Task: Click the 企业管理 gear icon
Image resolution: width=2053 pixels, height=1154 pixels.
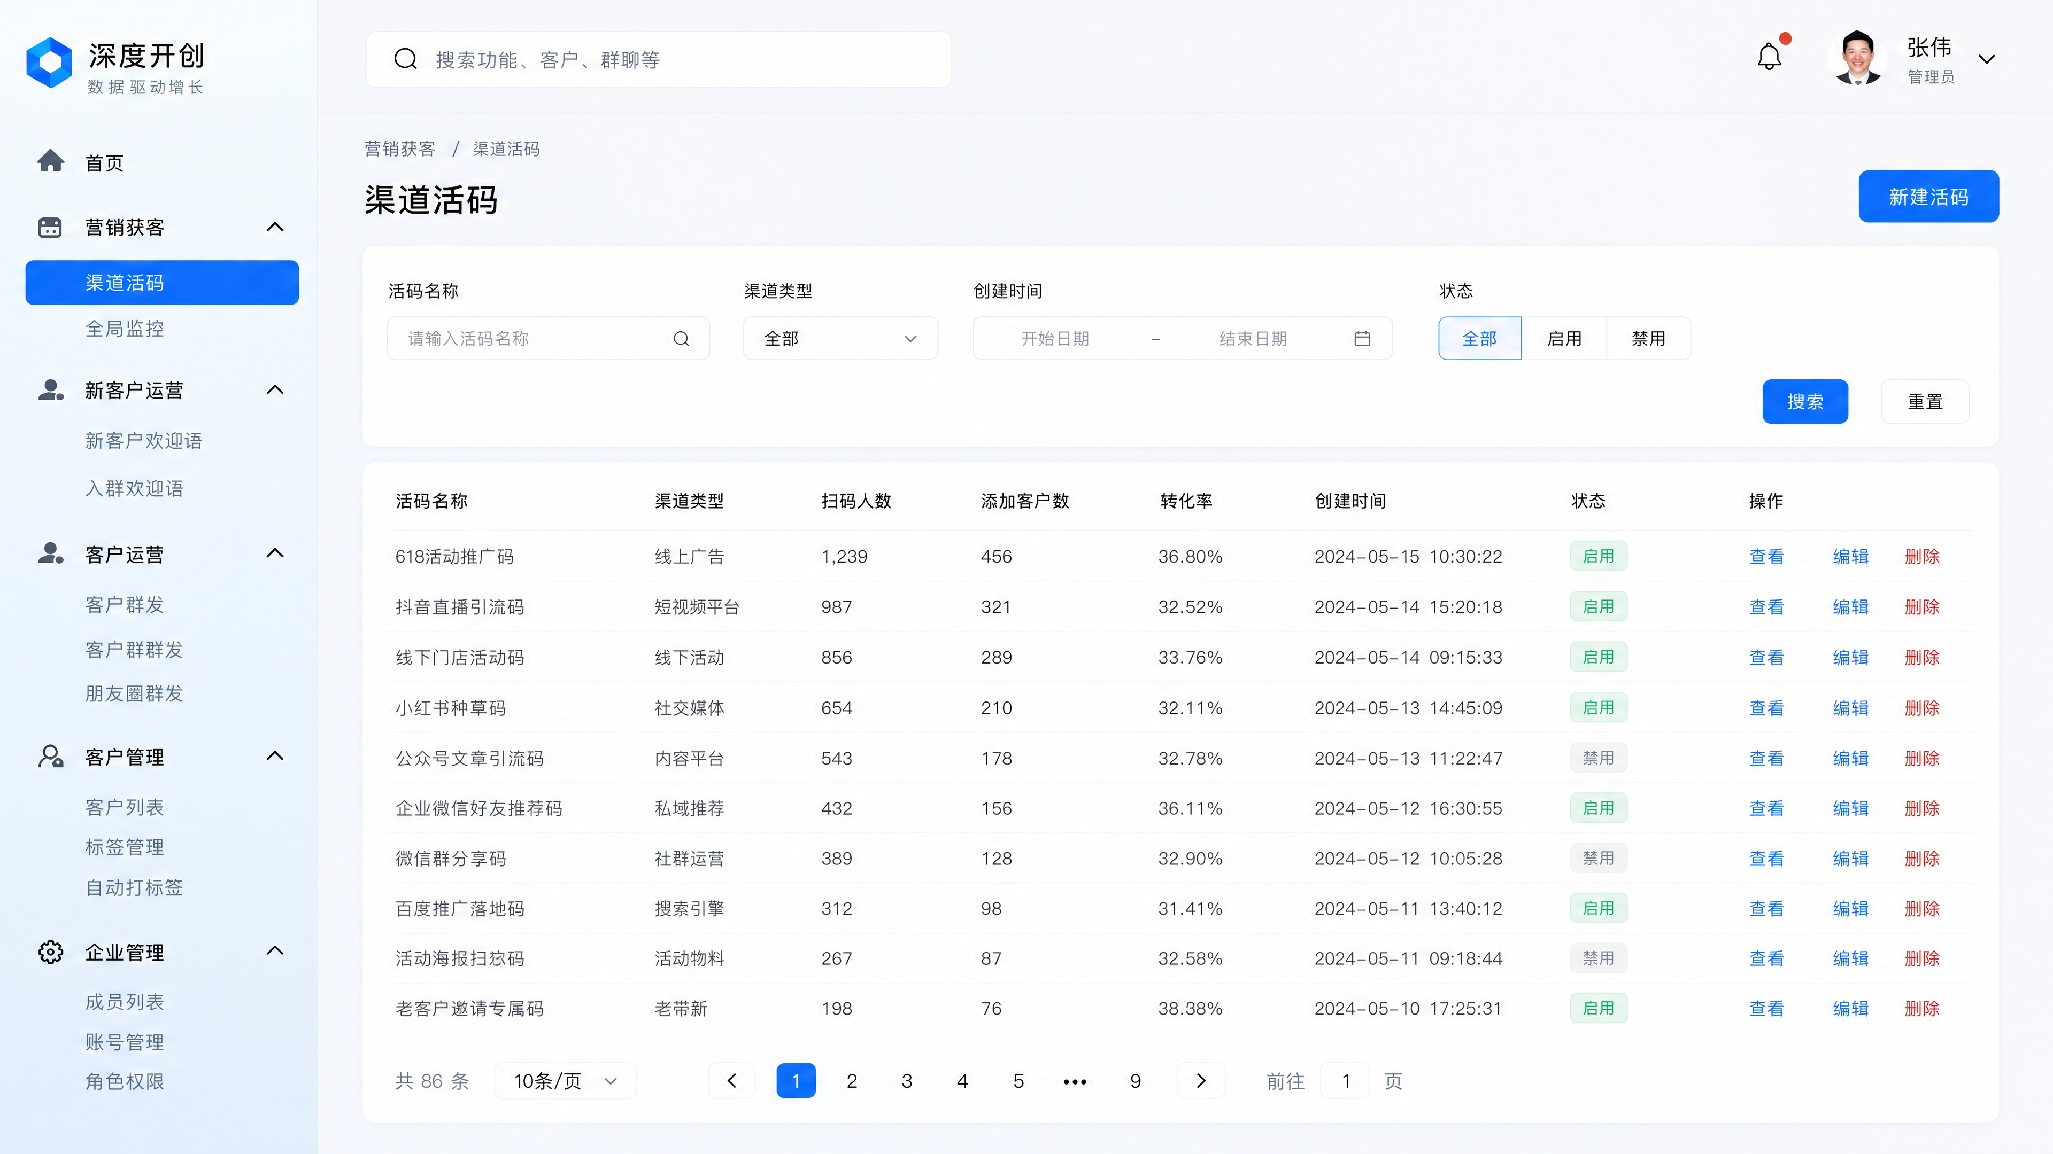Action: click(x=51, y=952)
